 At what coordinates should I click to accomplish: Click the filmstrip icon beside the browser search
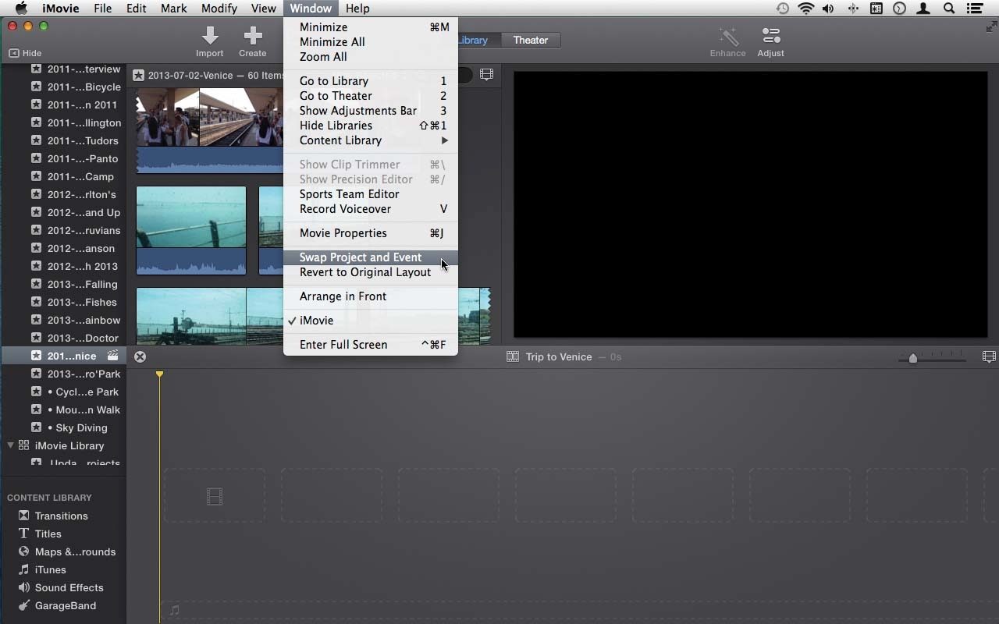point(487,75)
